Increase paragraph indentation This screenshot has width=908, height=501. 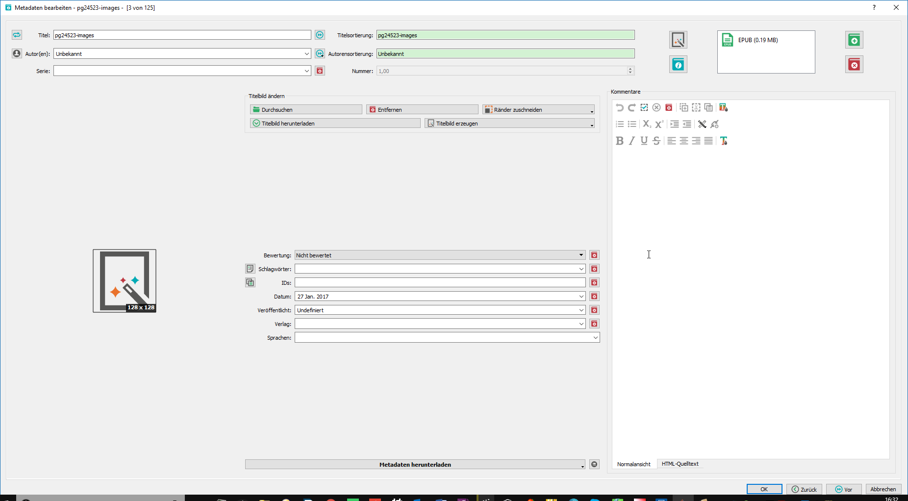click(x=675, y=124)
